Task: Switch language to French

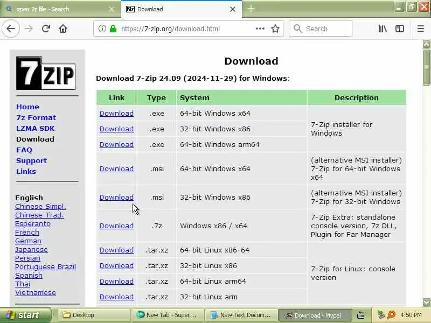Action: pyautogui.click(x=27, y=233)
